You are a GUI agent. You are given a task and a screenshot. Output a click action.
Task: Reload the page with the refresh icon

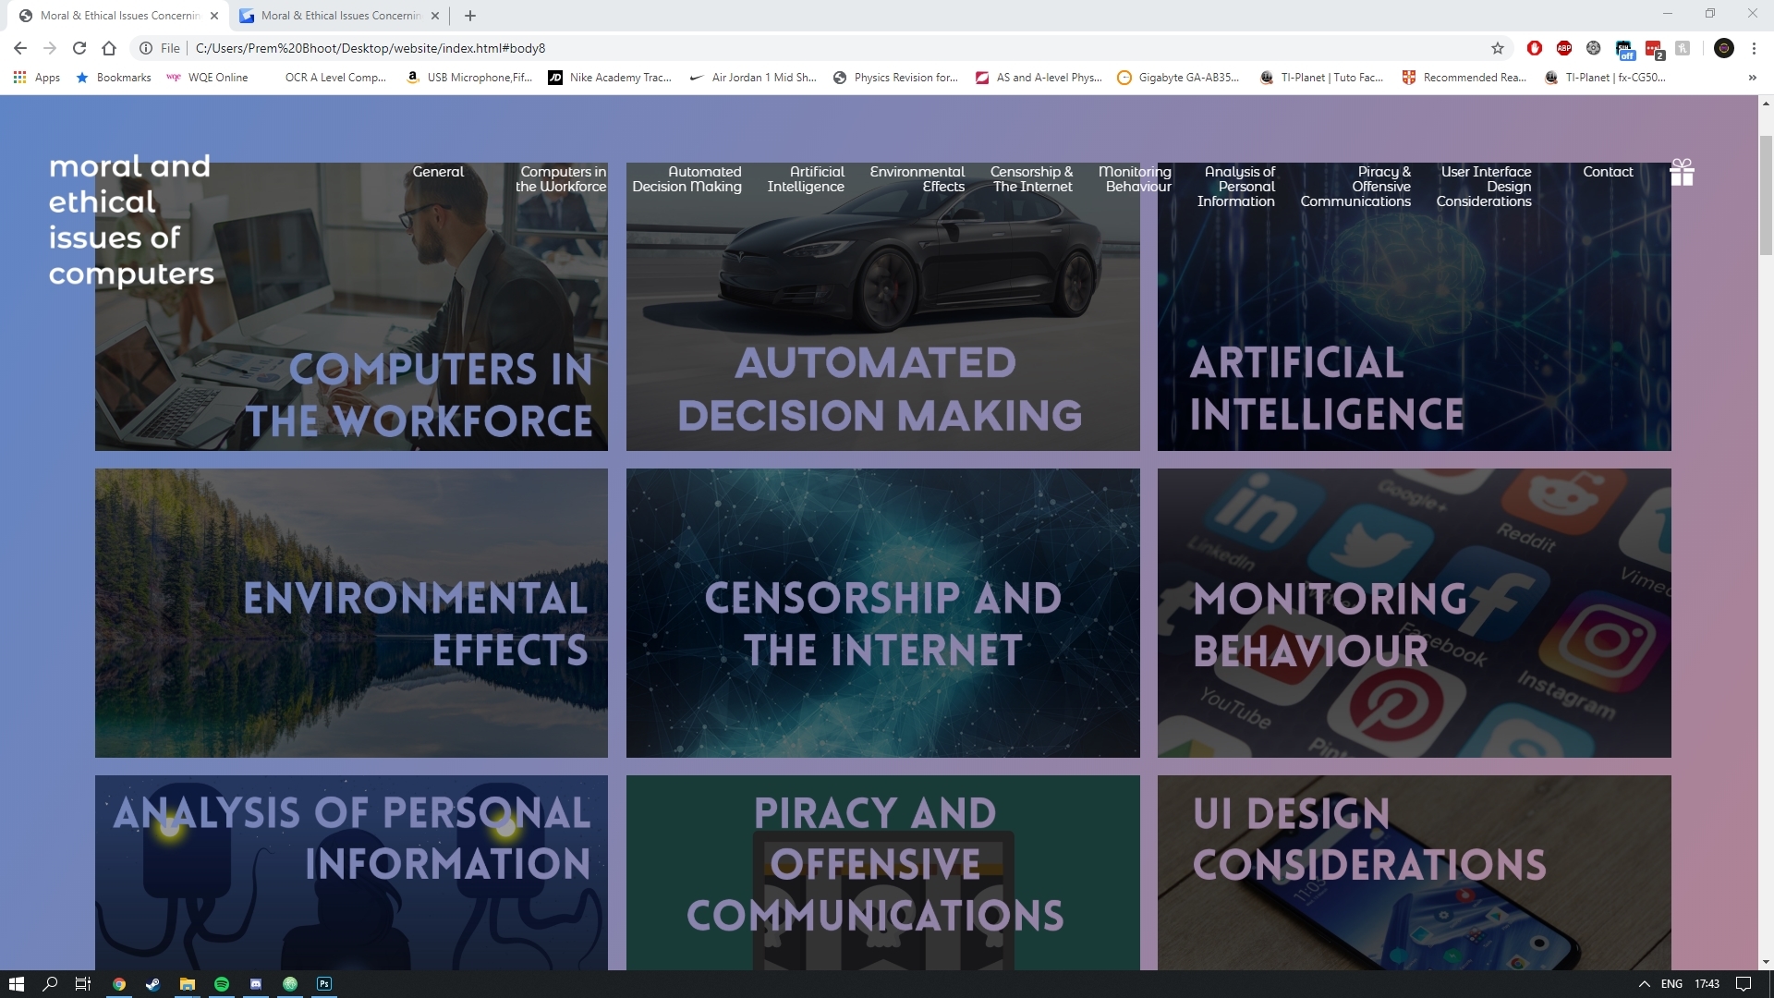(x=79, y=48)
